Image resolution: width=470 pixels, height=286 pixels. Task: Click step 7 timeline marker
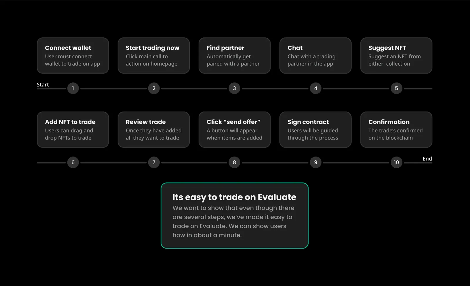click(154, 162)
